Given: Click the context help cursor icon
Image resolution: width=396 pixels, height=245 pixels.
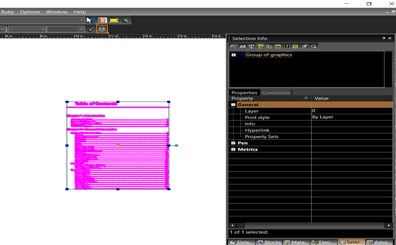Looking at the screenshot, I should click(90, 20).
